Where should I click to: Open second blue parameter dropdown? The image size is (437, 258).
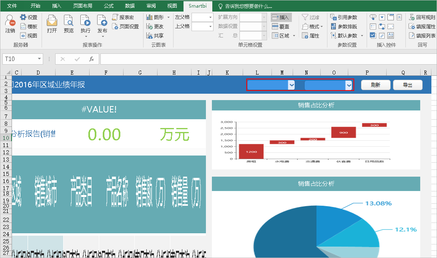349,85
